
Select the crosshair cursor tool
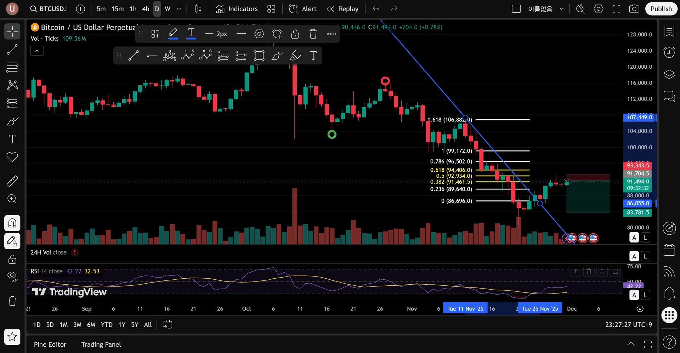coord(12,32)
